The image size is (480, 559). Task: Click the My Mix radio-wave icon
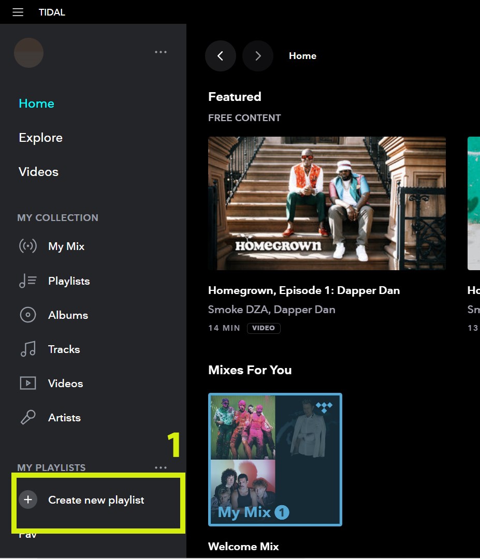28,246
